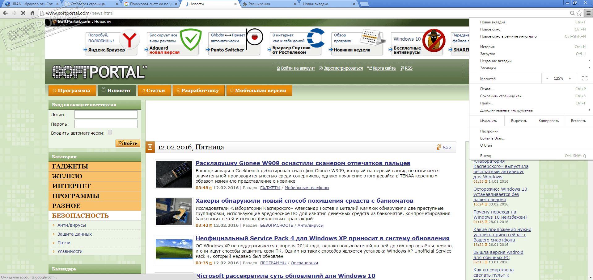Click the 'Копировать' button in the menu
593x280 pixels.
pyautogui.click(x=549, y=121)
